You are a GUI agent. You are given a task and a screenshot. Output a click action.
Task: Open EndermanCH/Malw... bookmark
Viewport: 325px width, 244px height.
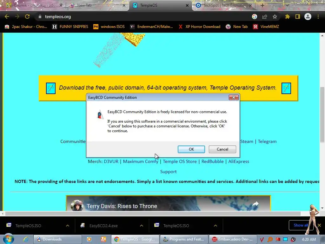151,27
